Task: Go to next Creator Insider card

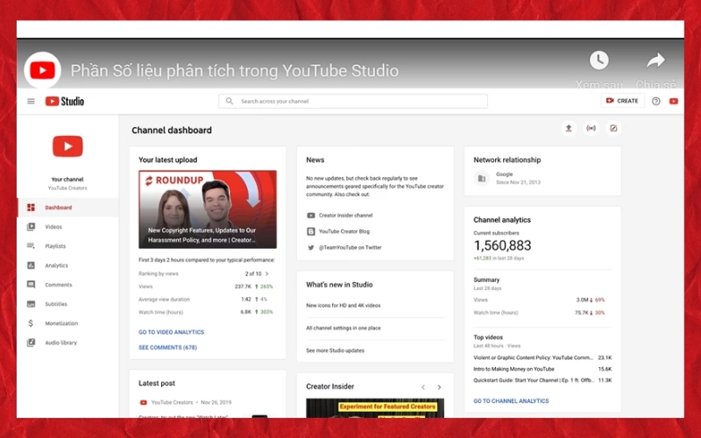Action: click(x=439, y=387)
